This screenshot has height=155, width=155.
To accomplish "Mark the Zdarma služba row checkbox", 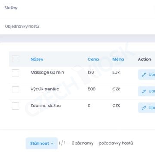I will point(15,106).
